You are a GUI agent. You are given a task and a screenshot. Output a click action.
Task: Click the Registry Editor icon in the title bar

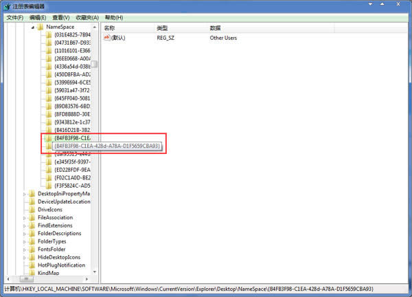(x=7, y=6)
